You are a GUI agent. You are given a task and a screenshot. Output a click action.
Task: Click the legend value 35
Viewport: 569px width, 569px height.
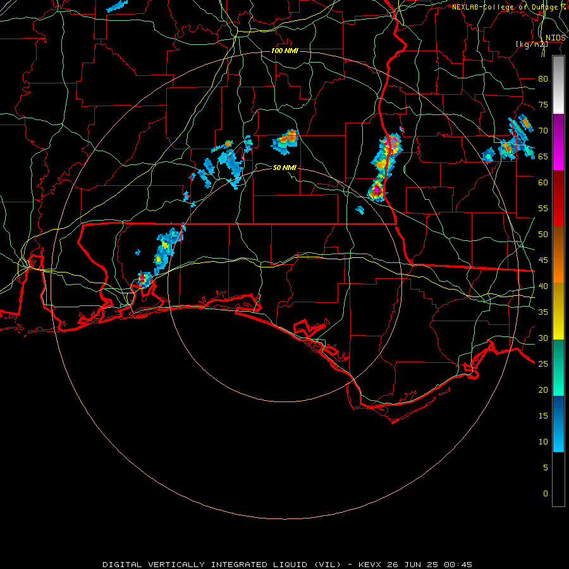[543, 312]
